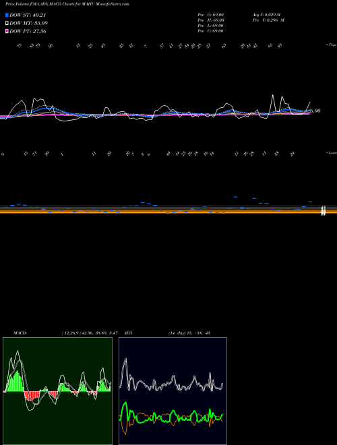Click the 'Pre V: 0.296 M' volume text
This screenshot has width=337, height=445.
268,20
